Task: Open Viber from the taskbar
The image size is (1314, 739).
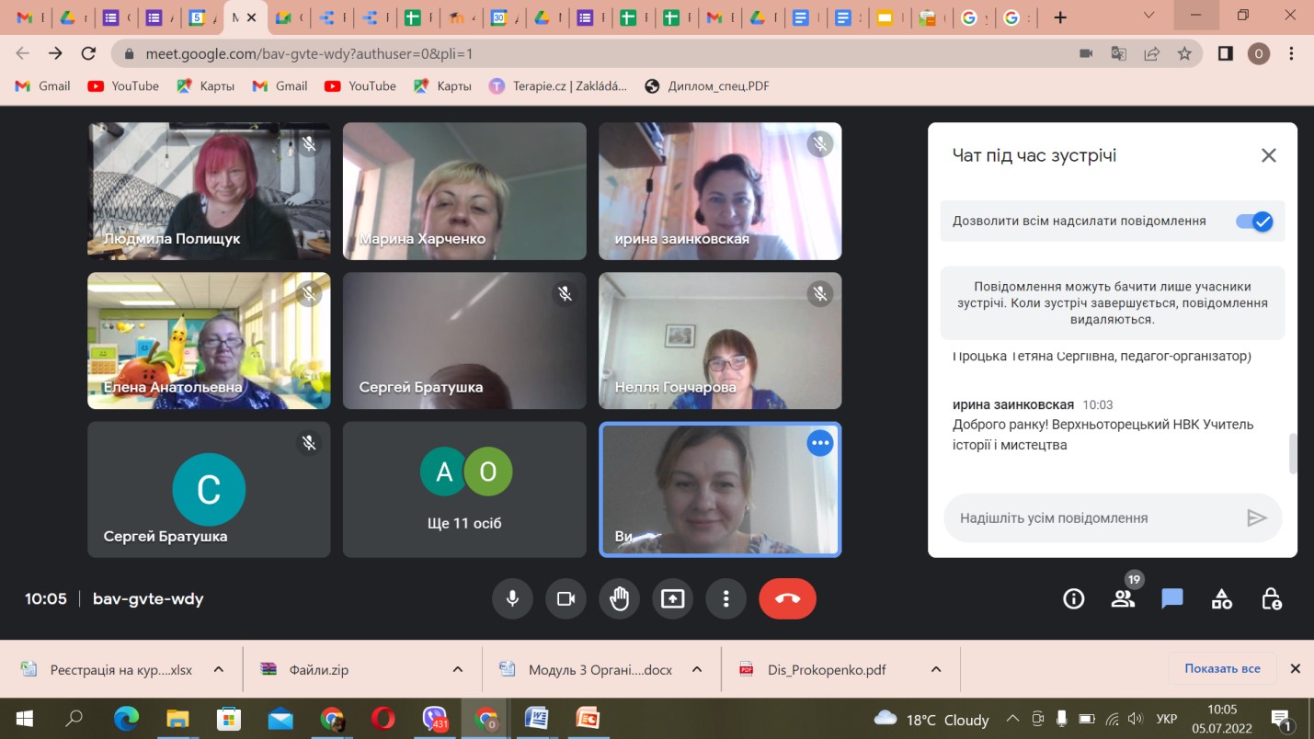Action: [434, 719]
